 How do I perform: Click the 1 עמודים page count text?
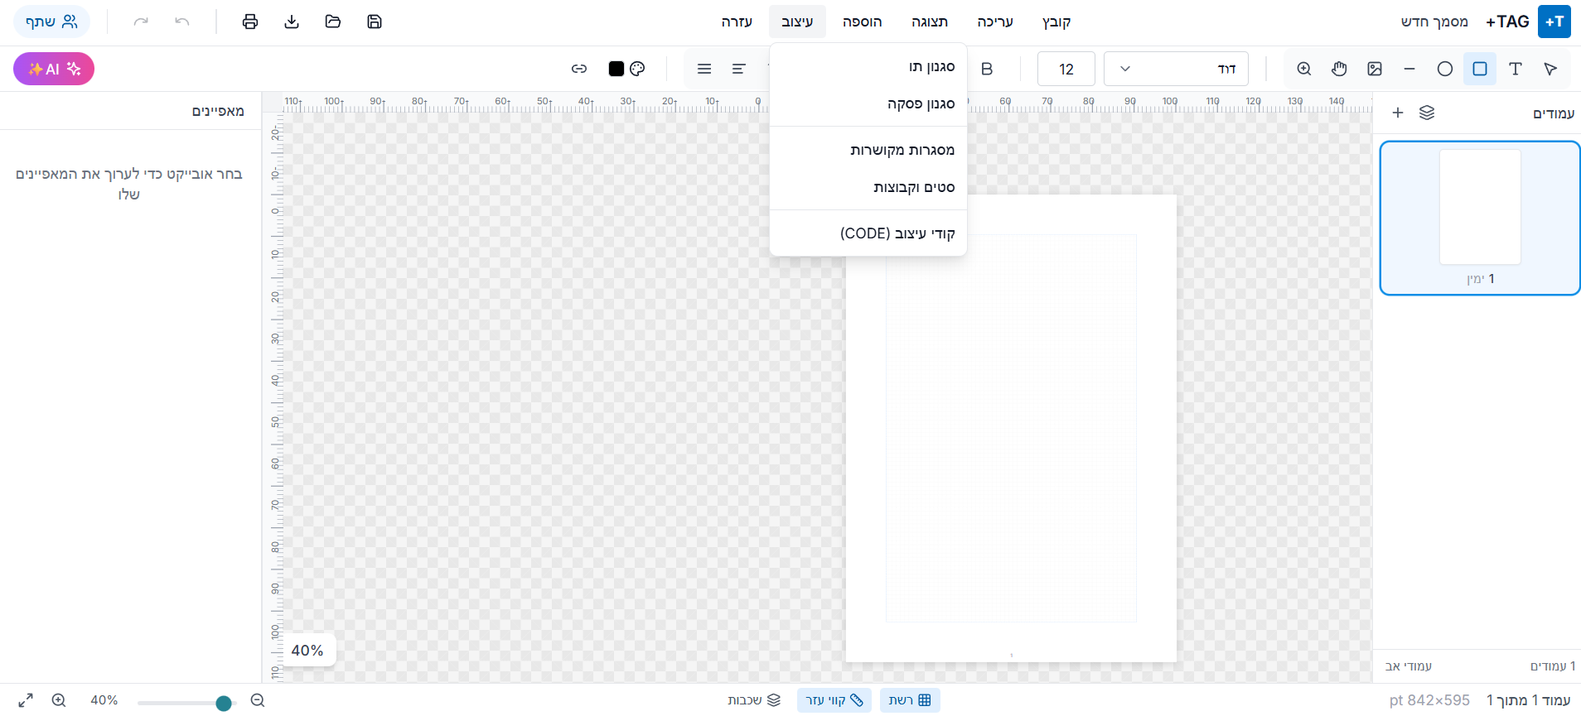(1553, 666)
